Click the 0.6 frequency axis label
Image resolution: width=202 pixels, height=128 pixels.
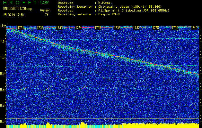[3, 122]
